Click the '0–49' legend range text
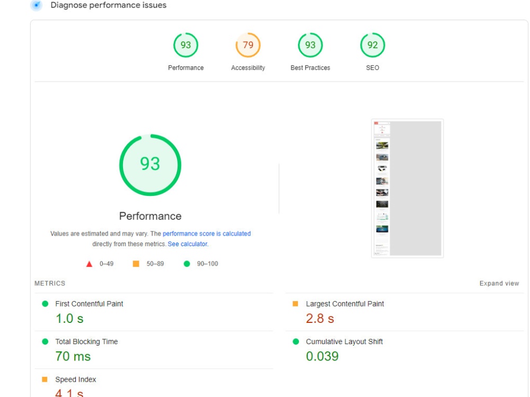The image size is (530, 397). pos(107,264)
